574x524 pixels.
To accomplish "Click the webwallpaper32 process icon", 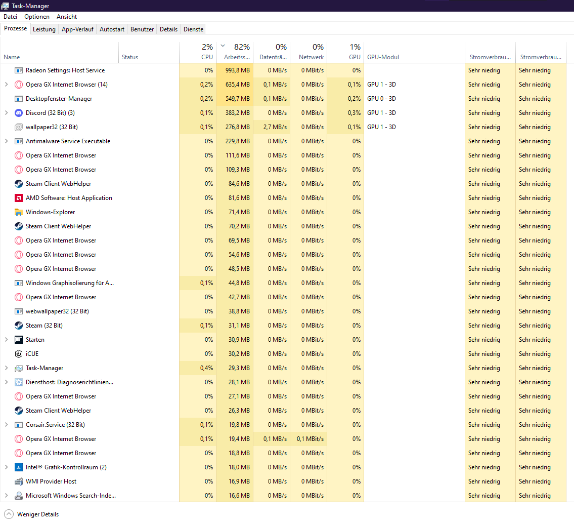I will (x=19, y=311).
